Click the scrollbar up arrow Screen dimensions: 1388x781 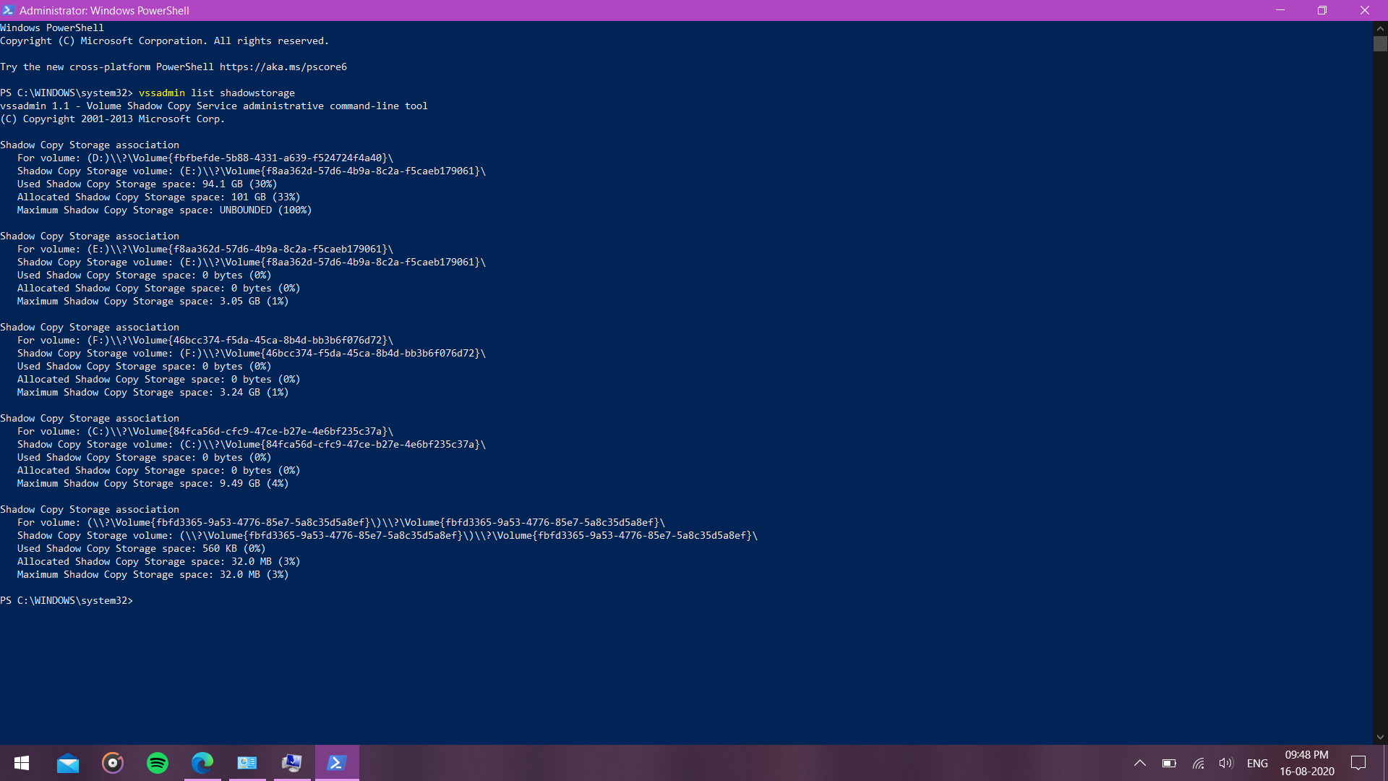tap(1380, 28)
